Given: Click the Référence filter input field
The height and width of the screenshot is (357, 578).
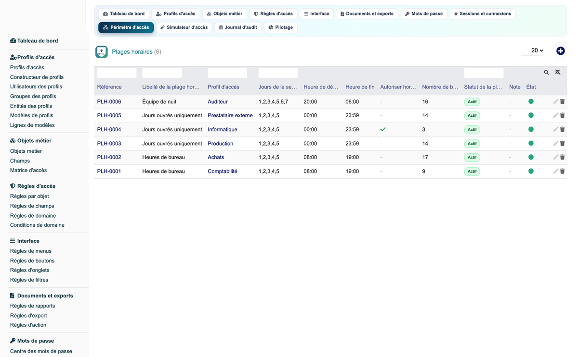Looking at the screenshot, I should 117,73.
